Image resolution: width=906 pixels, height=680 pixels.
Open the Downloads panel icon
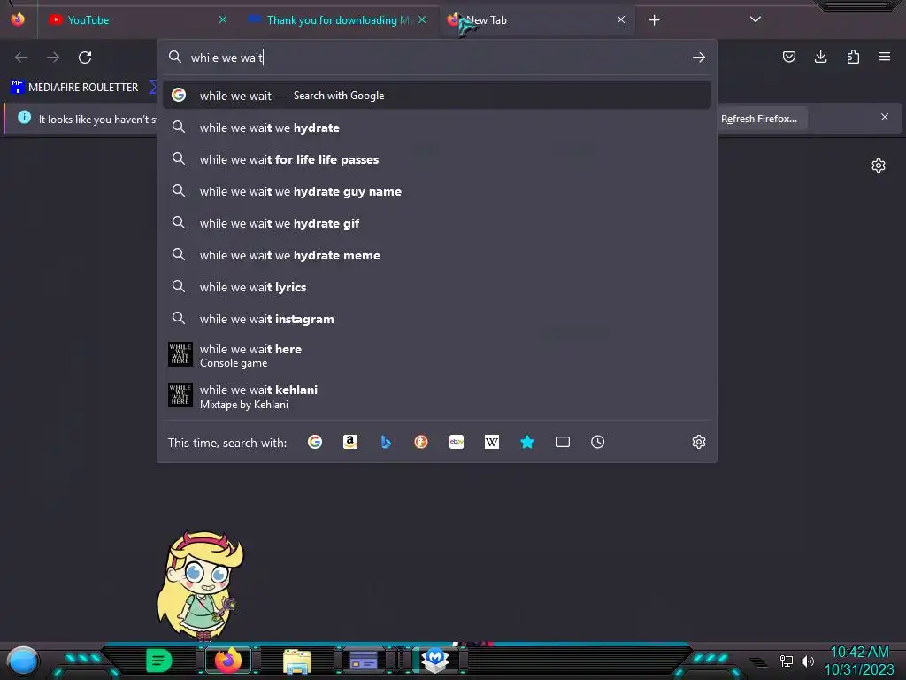point(820,57)
